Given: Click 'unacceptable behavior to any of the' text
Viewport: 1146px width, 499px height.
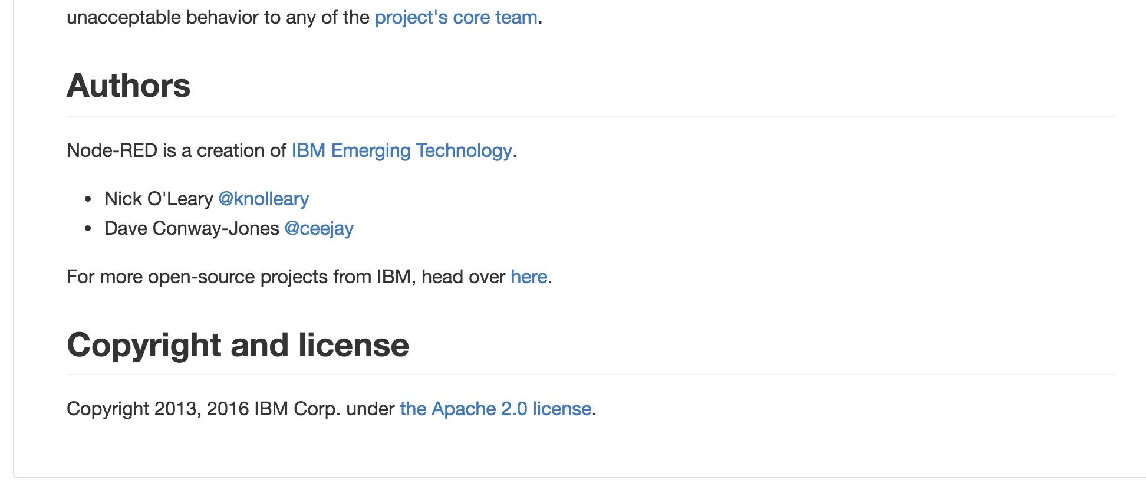Looking at the screenshot, I should (x=218, y=18).
